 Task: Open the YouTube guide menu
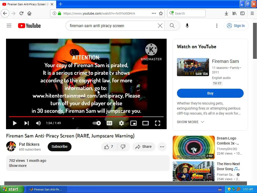[x=9, y=26]
